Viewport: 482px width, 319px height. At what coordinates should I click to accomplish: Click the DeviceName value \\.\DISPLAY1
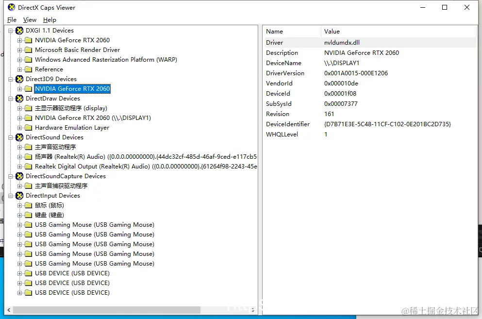tap(342, 63)
